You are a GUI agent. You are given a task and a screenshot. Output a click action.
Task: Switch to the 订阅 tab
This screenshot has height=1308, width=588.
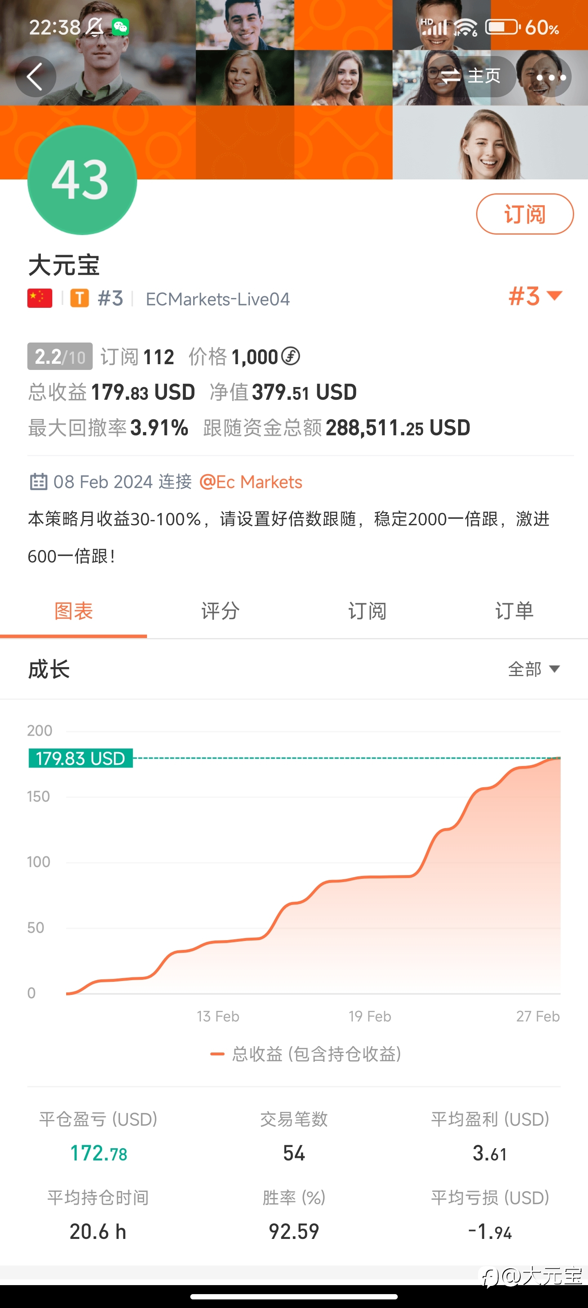[x=367, y=611]
